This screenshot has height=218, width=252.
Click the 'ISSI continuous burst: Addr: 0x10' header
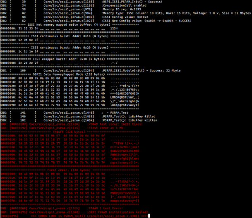click(70, 36)
